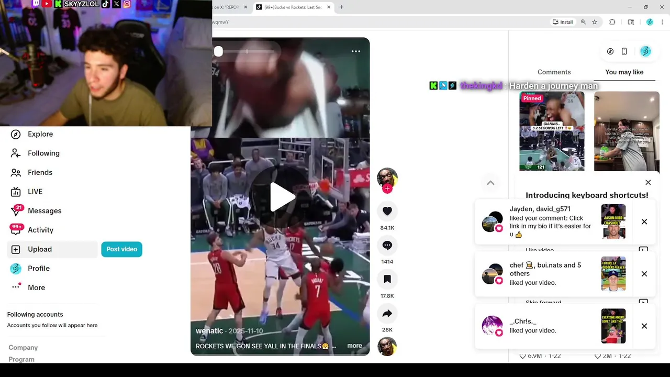Open the video's three-dot options menu
Image resolution: width=670 pixels, height=377 pixels.
pyautogui.click(x=356, y=51)
